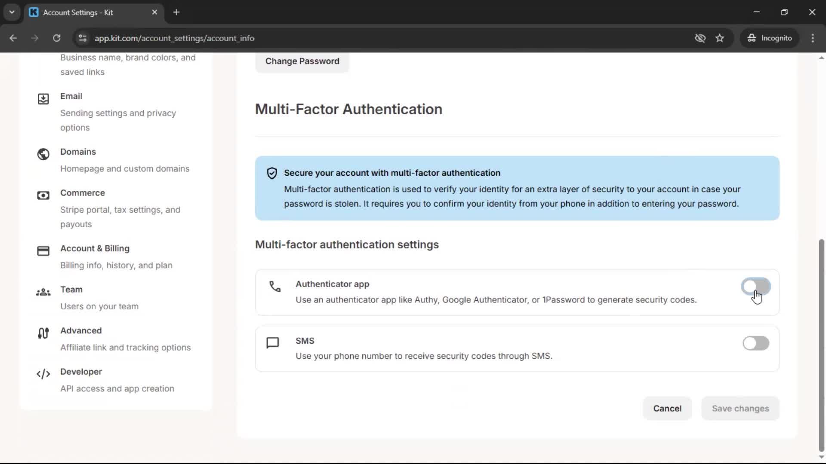Select the Domains globe icon

click(43, 154)
